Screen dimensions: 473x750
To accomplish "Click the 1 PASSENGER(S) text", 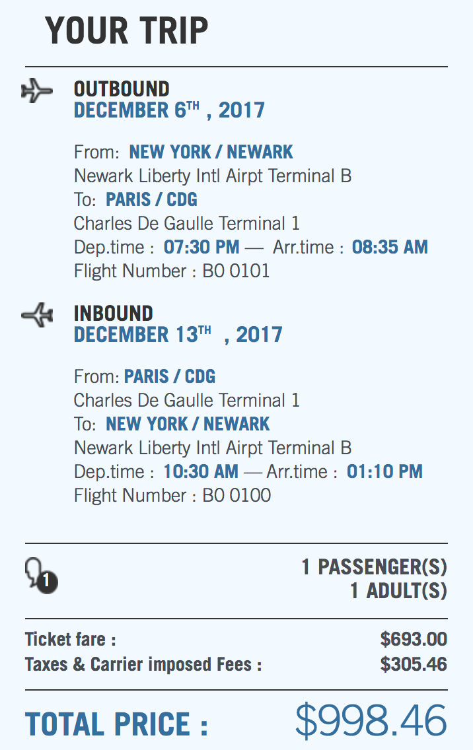I will point(374,566).
